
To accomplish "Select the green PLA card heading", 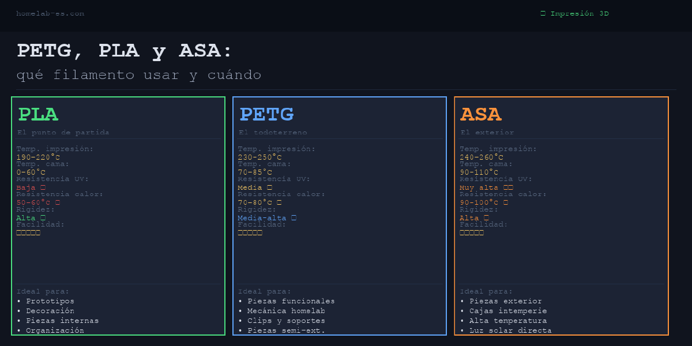I will [x=38, y=114].
